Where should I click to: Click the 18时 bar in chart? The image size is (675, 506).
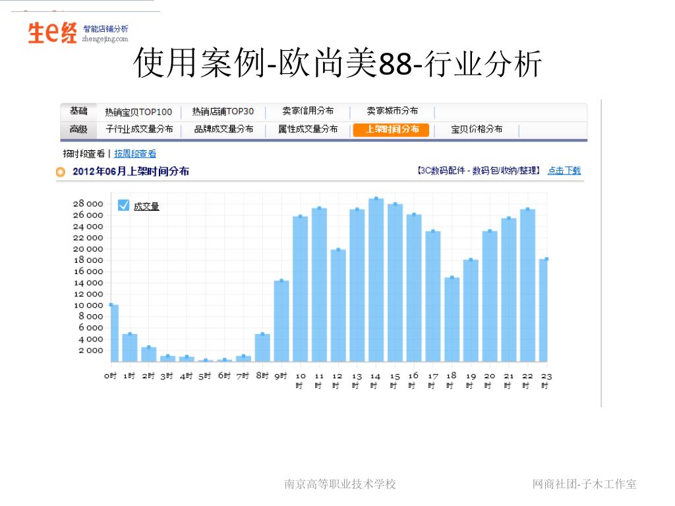click(x=452, y=320)
